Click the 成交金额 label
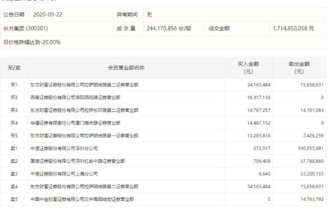Viewport: 331px width, 208px height. (219, 28)
